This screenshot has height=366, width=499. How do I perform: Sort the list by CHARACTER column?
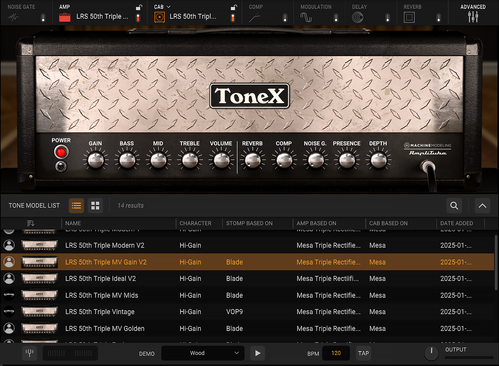195,223
